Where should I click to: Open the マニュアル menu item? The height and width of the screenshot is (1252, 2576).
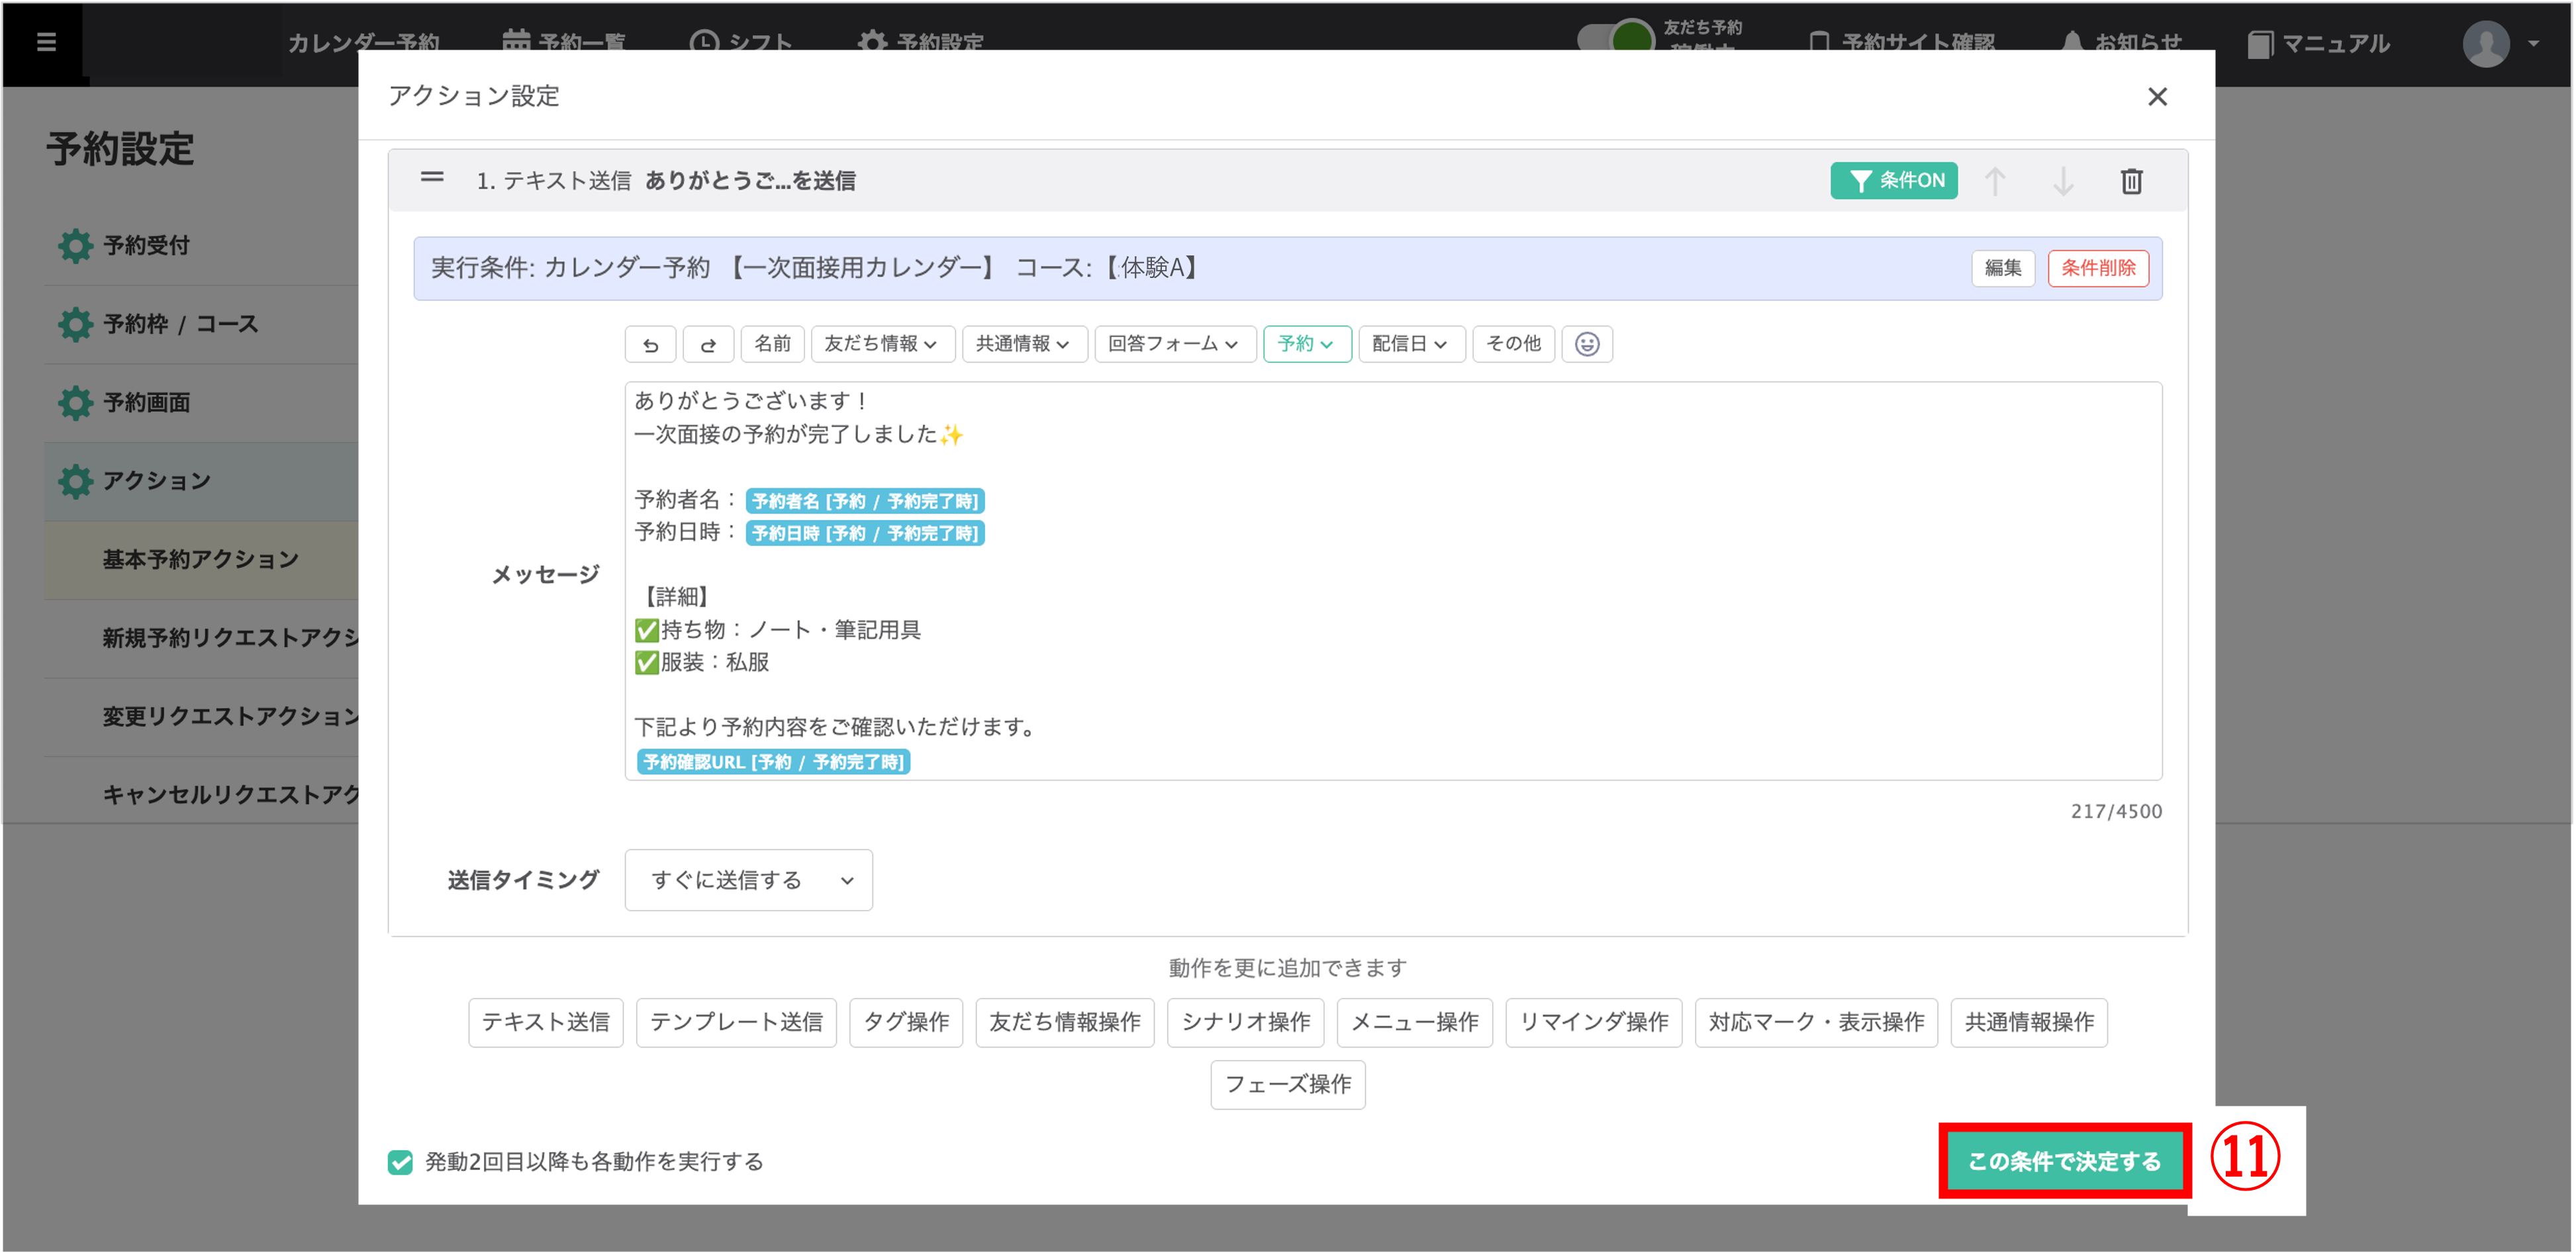coord(2319,44)
